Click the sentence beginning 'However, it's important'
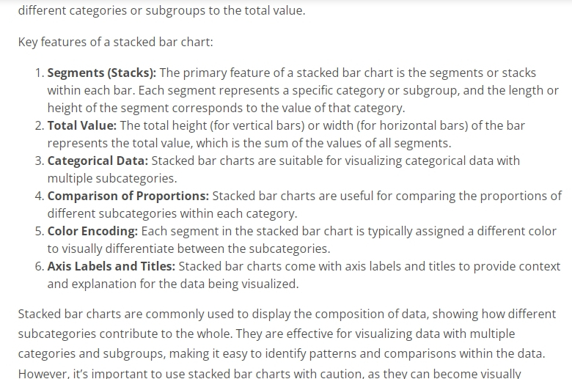This screenshot has height=379, width=572. point(270,374)
